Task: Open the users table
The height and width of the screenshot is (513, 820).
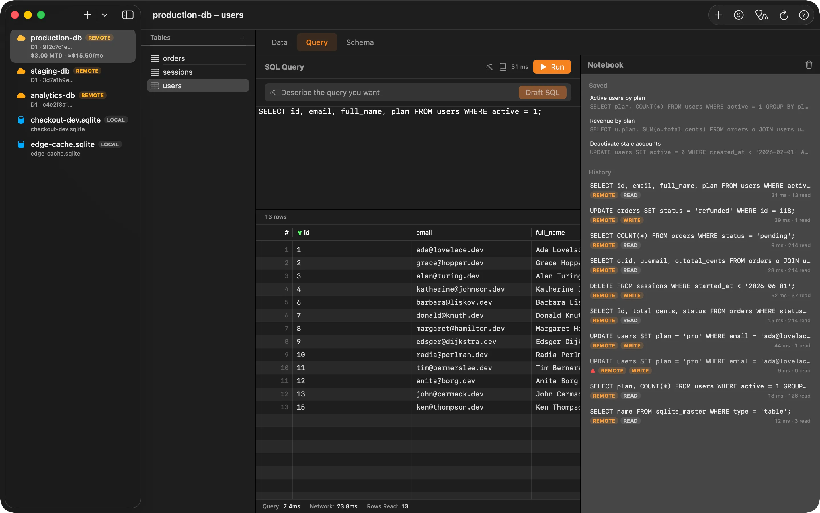Action: [198, 86]
